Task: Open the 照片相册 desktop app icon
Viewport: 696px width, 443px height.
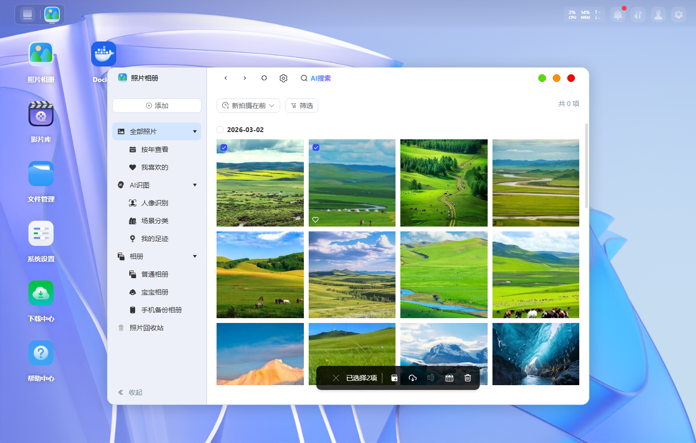Action: (x=41, y=54)
